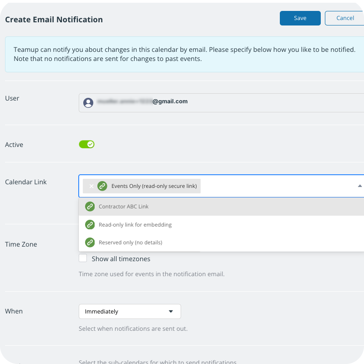
Task: Click the checkmark on the Active switch
Action: [91, 144]
